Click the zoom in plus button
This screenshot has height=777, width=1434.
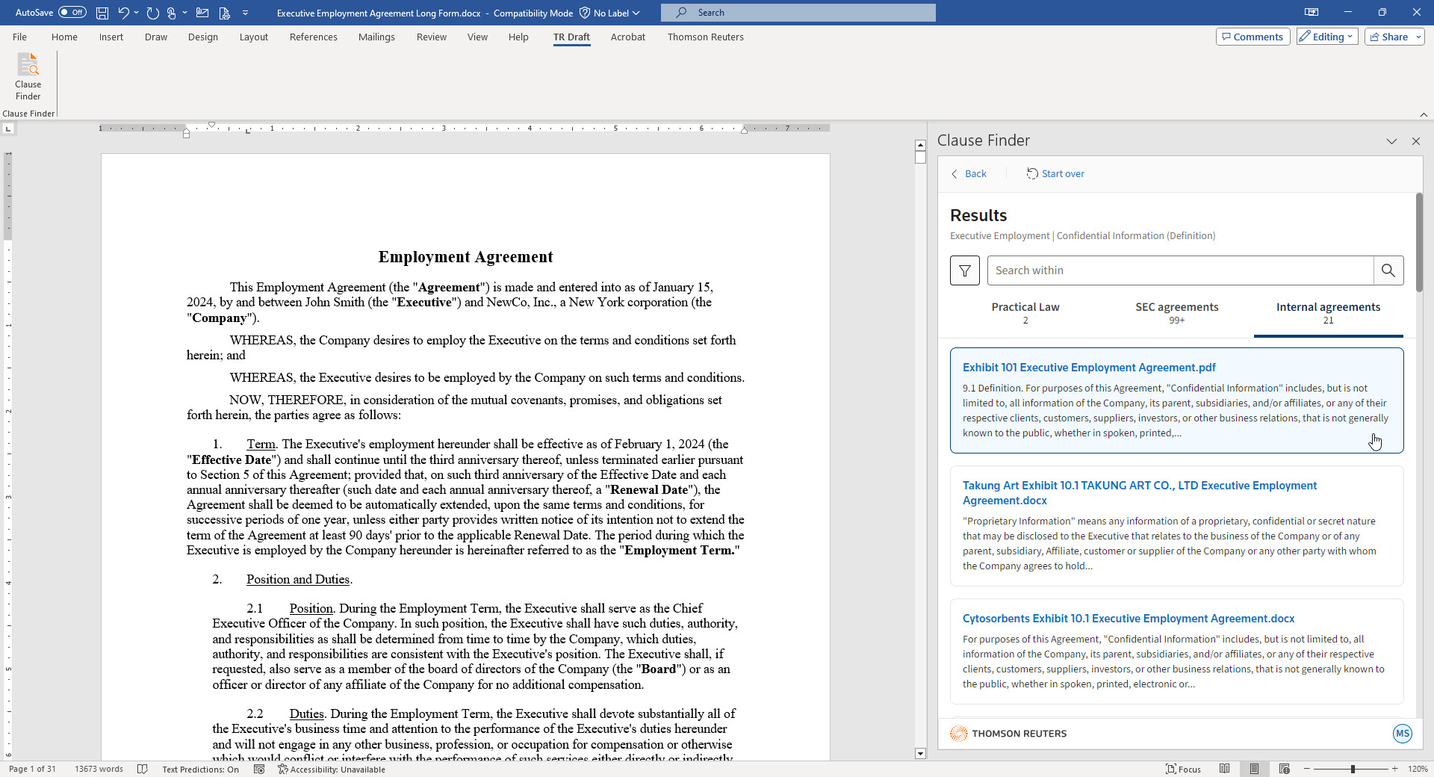[1394, 769]
